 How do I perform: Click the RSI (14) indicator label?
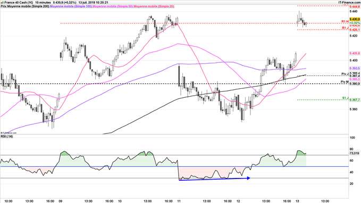(x=7, y=137)
